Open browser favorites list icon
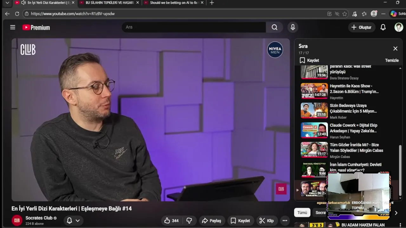Screen dimensions: 406x228 click(x=364, y=14)
